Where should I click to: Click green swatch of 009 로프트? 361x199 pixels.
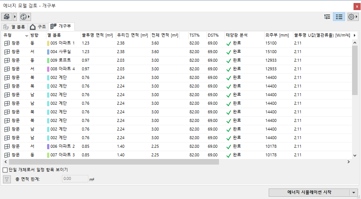click(x=48, y=60)
